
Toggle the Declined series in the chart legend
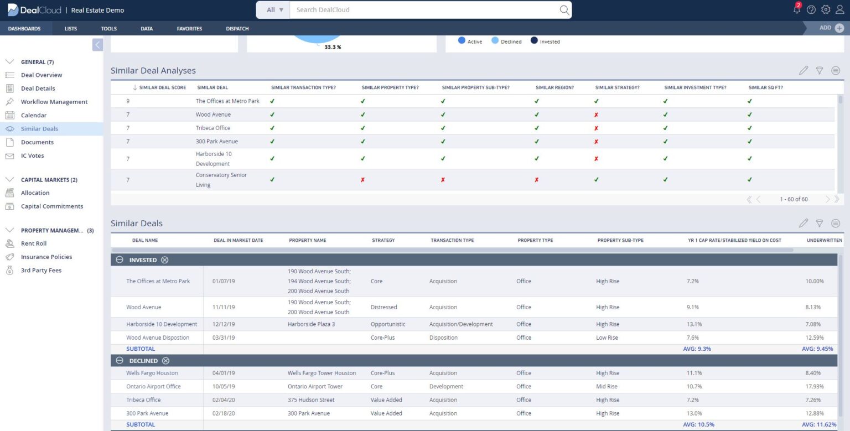tap(507, 41)
